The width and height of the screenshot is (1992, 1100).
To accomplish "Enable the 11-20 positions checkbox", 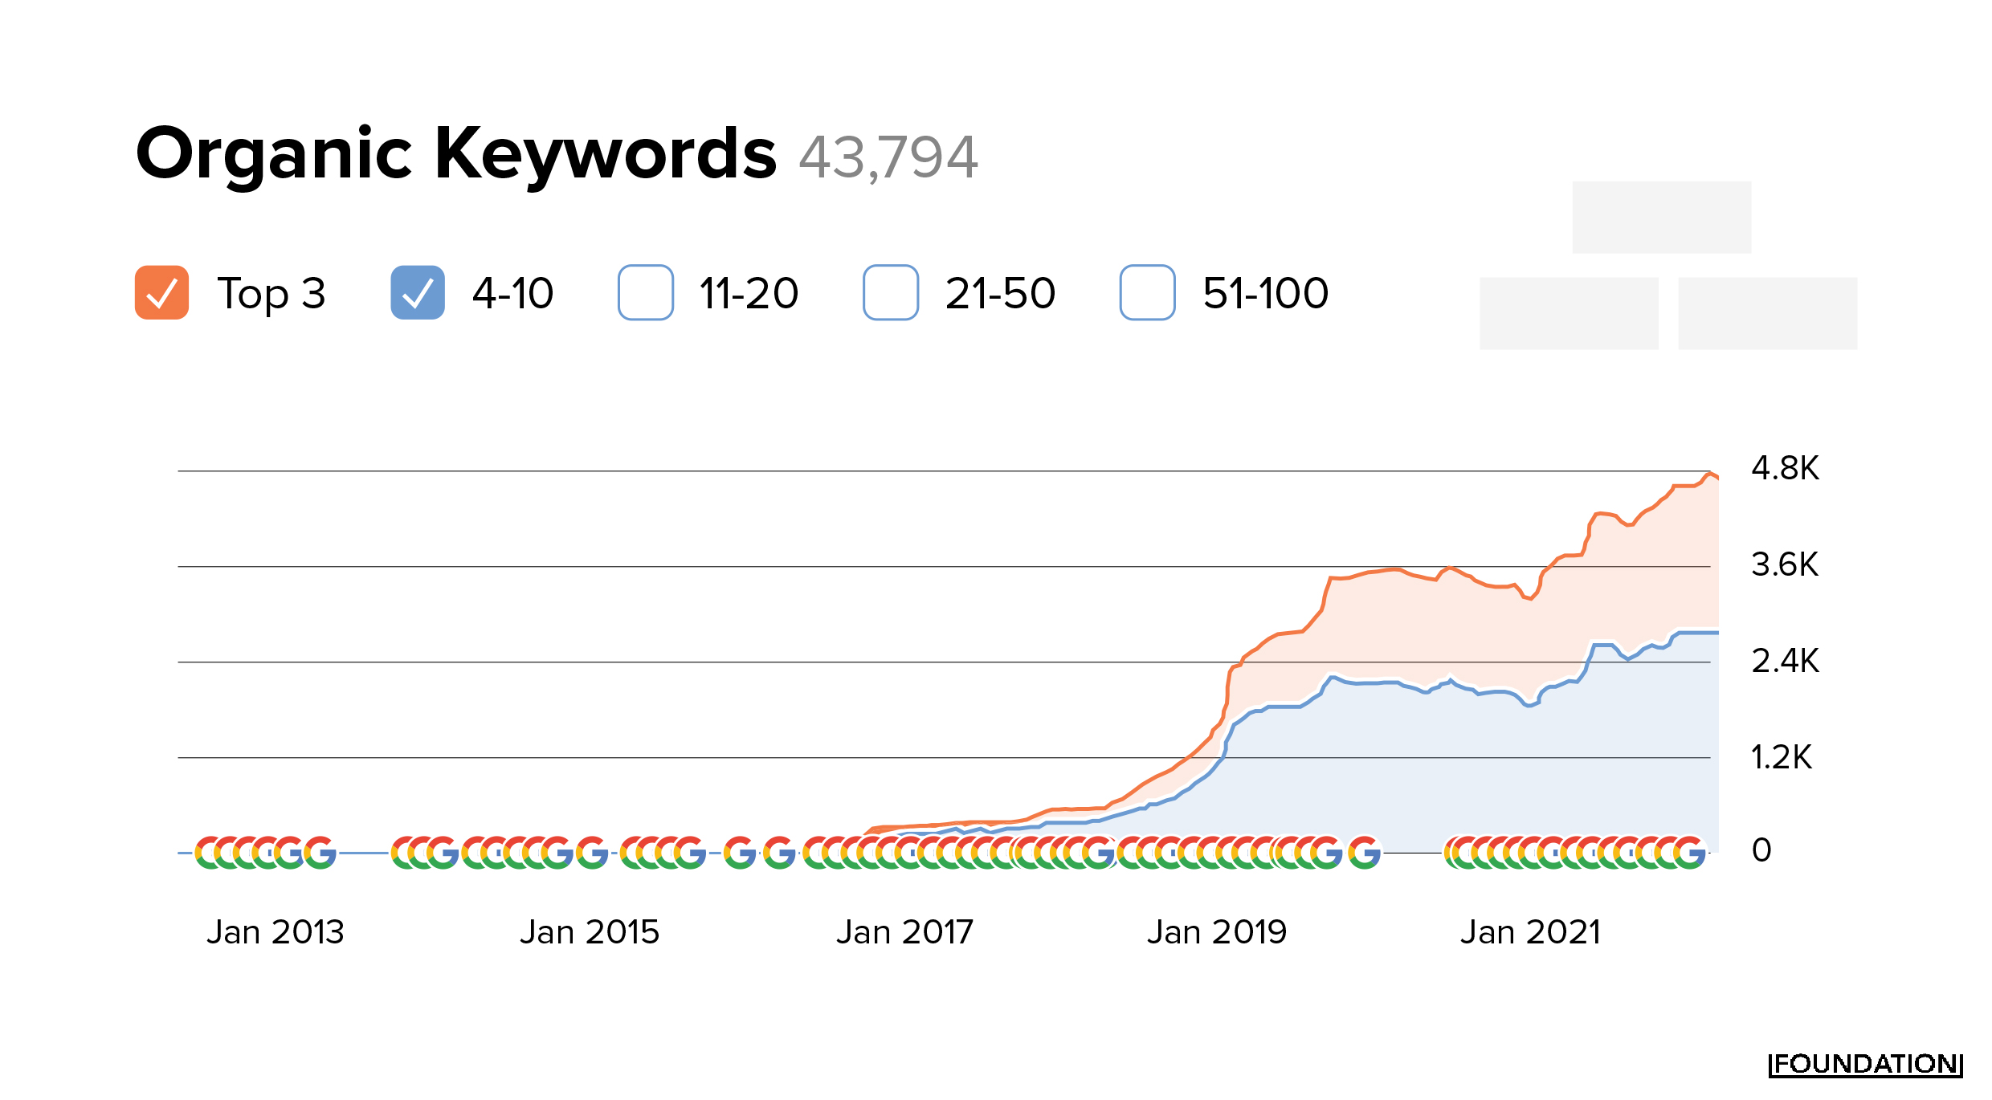I will tap(646, 292).
